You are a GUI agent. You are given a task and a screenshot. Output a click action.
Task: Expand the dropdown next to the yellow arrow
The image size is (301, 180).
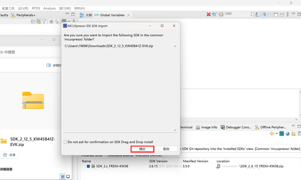(x=277, y=134)
